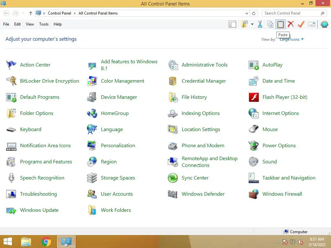The image size is (331, 248).
Task: Click the Refresh button by address bar
Action: click(254, 13)
